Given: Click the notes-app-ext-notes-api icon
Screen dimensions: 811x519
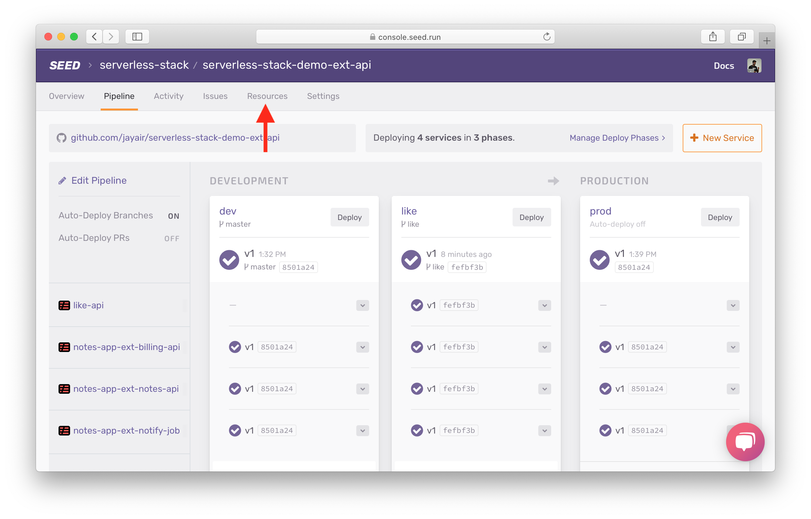Looking at the screenshot, I should tap(63, 389).
